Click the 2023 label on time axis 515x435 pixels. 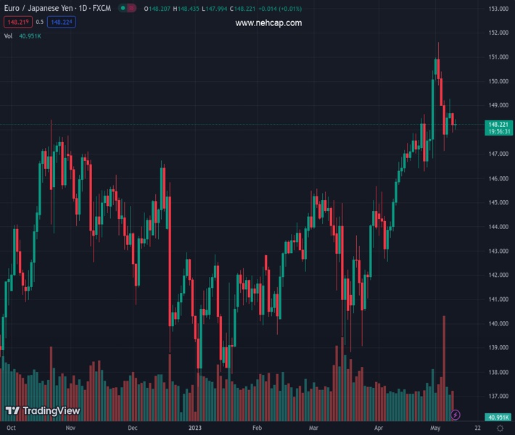[x=194, y=428]
